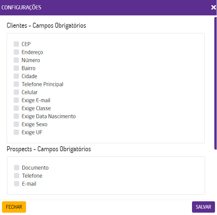Check Exige Data Nascimento checkbox
This screenshot has height=215, width=217.
tap(16, 116)
